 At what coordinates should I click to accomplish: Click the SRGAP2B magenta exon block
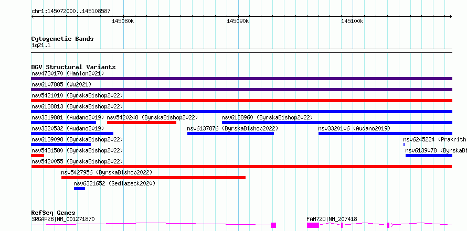coord(273,225)
